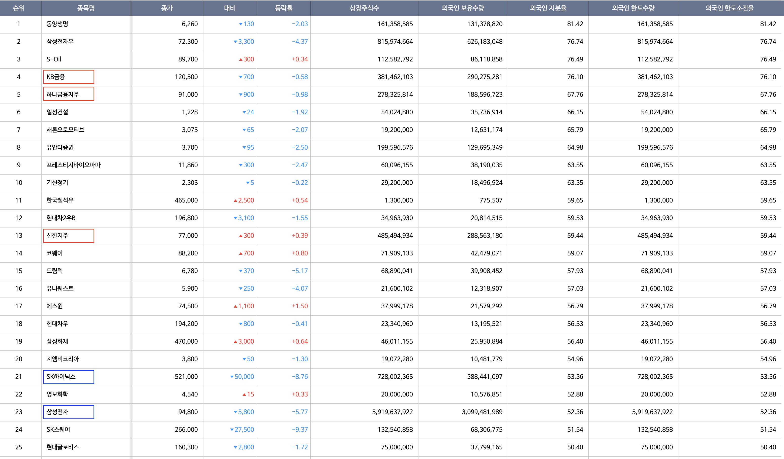Click the 코웨이 stock name

click(54, 253)
